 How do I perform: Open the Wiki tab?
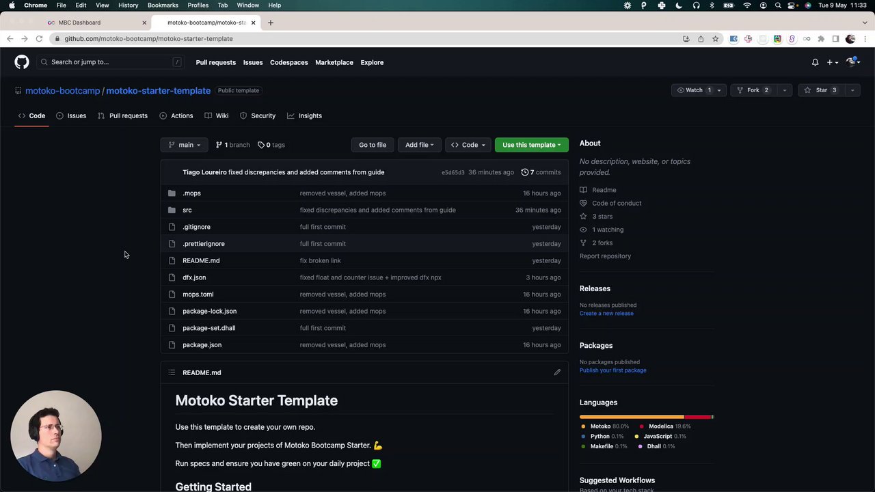pyautogui.click(x=216, y=115)
